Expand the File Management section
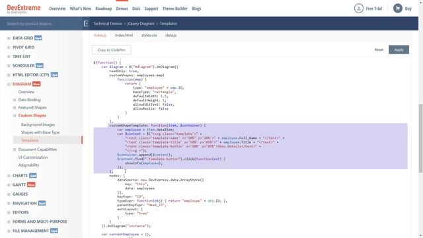Image resolution: width=423 pixels, height=238 pixels. (x=9, y=231)
